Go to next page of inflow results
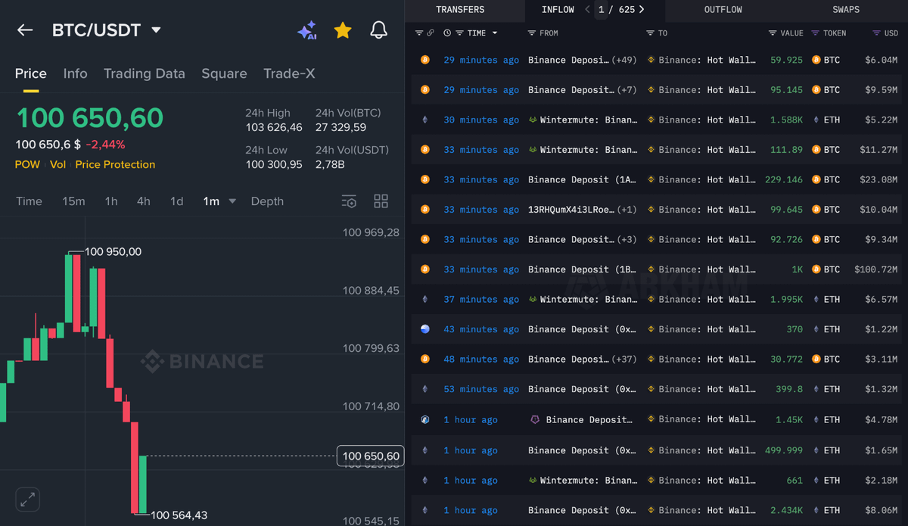The image size is (908, 526). tap(642, 10)
